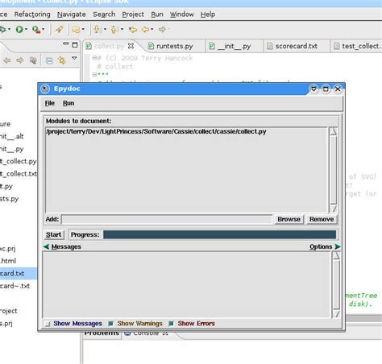Open the Window menu in Eclipse
382x364 pixels.
(x=181, y=14)
